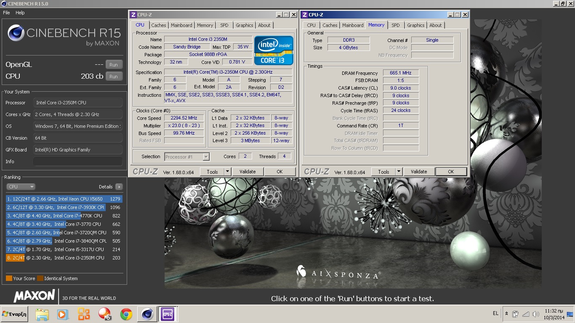
Task: Select the Core i7-3720QM ranking row
Action: (x=64, y=233)
